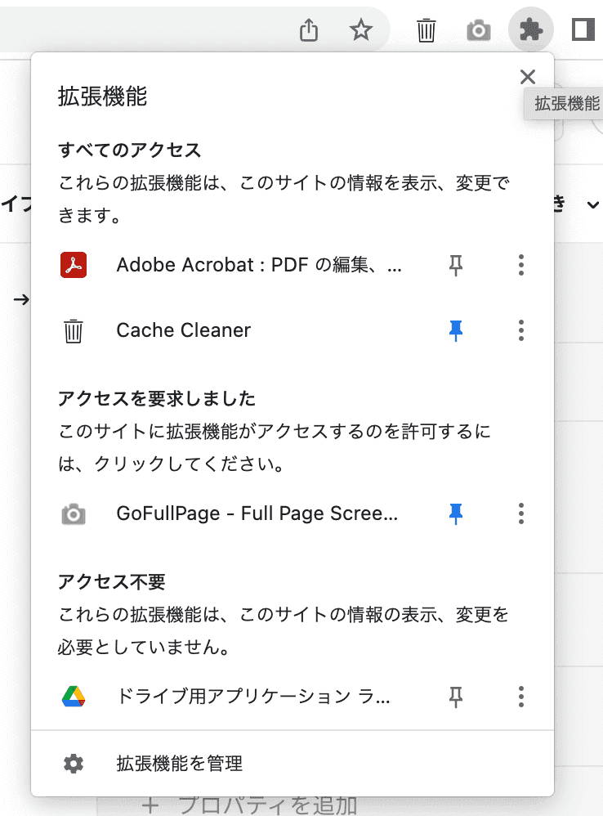The height and width of the screenshot is (816, 603).
Task: Select GoFullPage entry to grant access
Action: [257, 513]
